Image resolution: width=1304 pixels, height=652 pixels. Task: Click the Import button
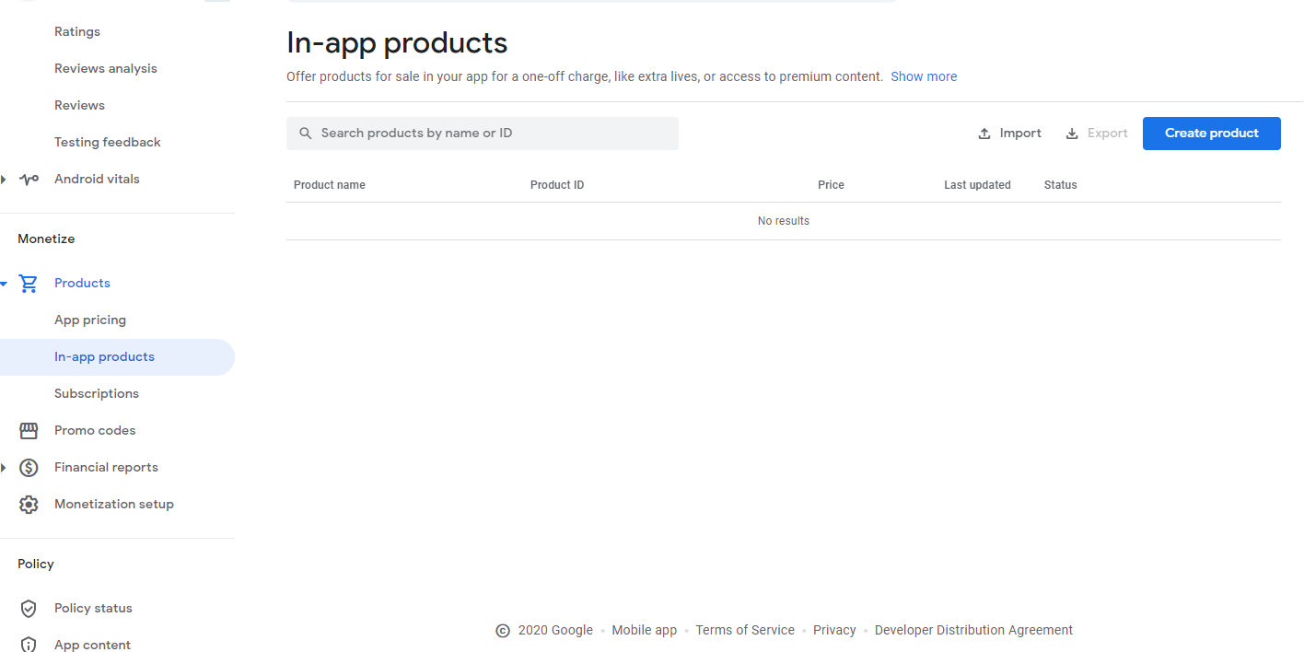[1009, 134]
